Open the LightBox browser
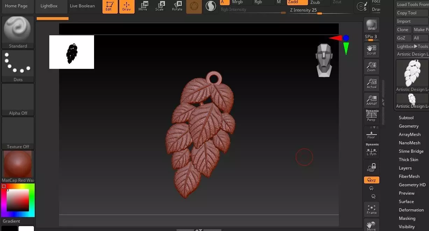The height and width of the screenshot is (231, 429). 51,6
